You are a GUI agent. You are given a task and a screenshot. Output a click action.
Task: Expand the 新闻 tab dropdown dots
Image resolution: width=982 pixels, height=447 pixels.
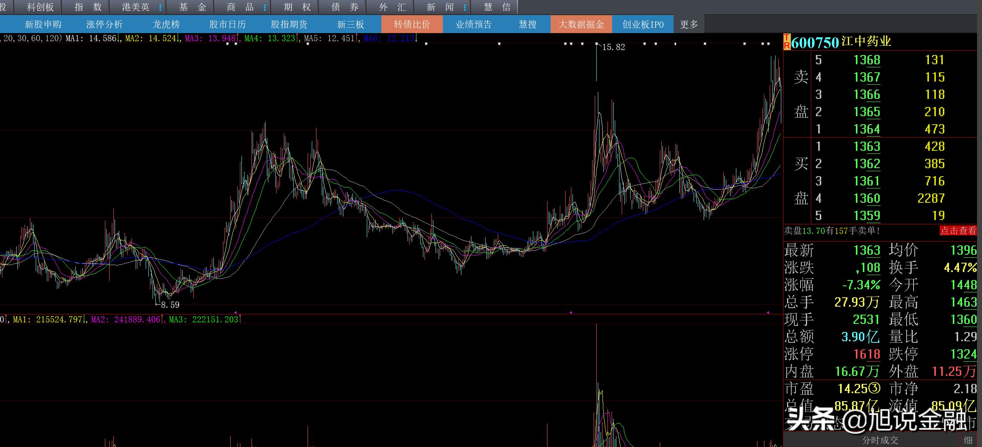(465, 7)
